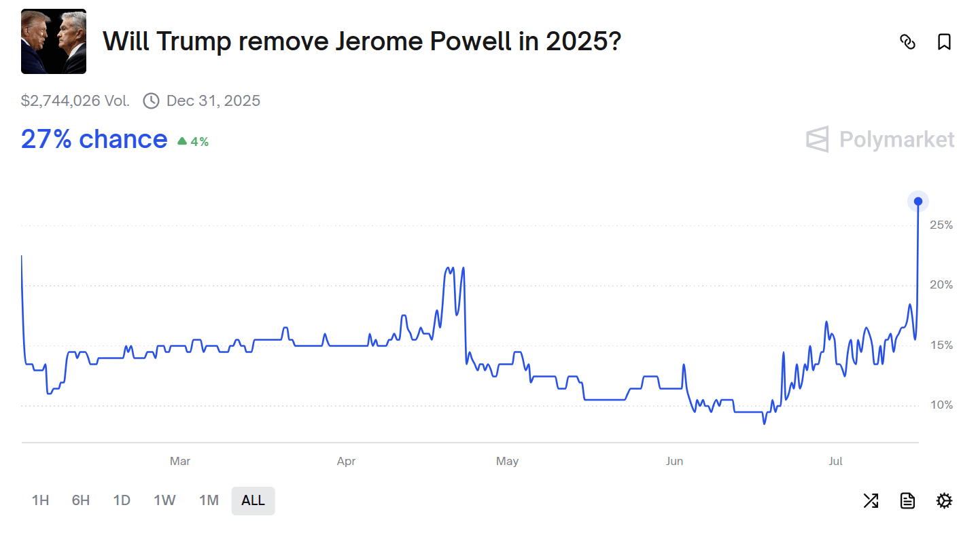Copy the market link with chain icon

pos(907,42)
